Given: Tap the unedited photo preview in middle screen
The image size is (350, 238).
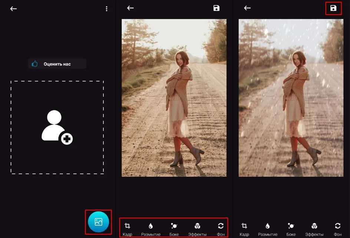Looking at the screenshot, I should 174,98.
